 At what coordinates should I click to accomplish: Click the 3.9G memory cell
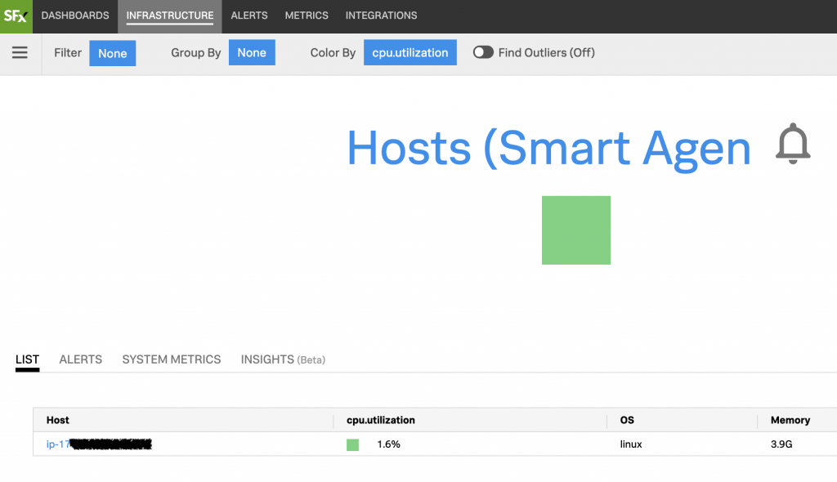pos(781,444)
